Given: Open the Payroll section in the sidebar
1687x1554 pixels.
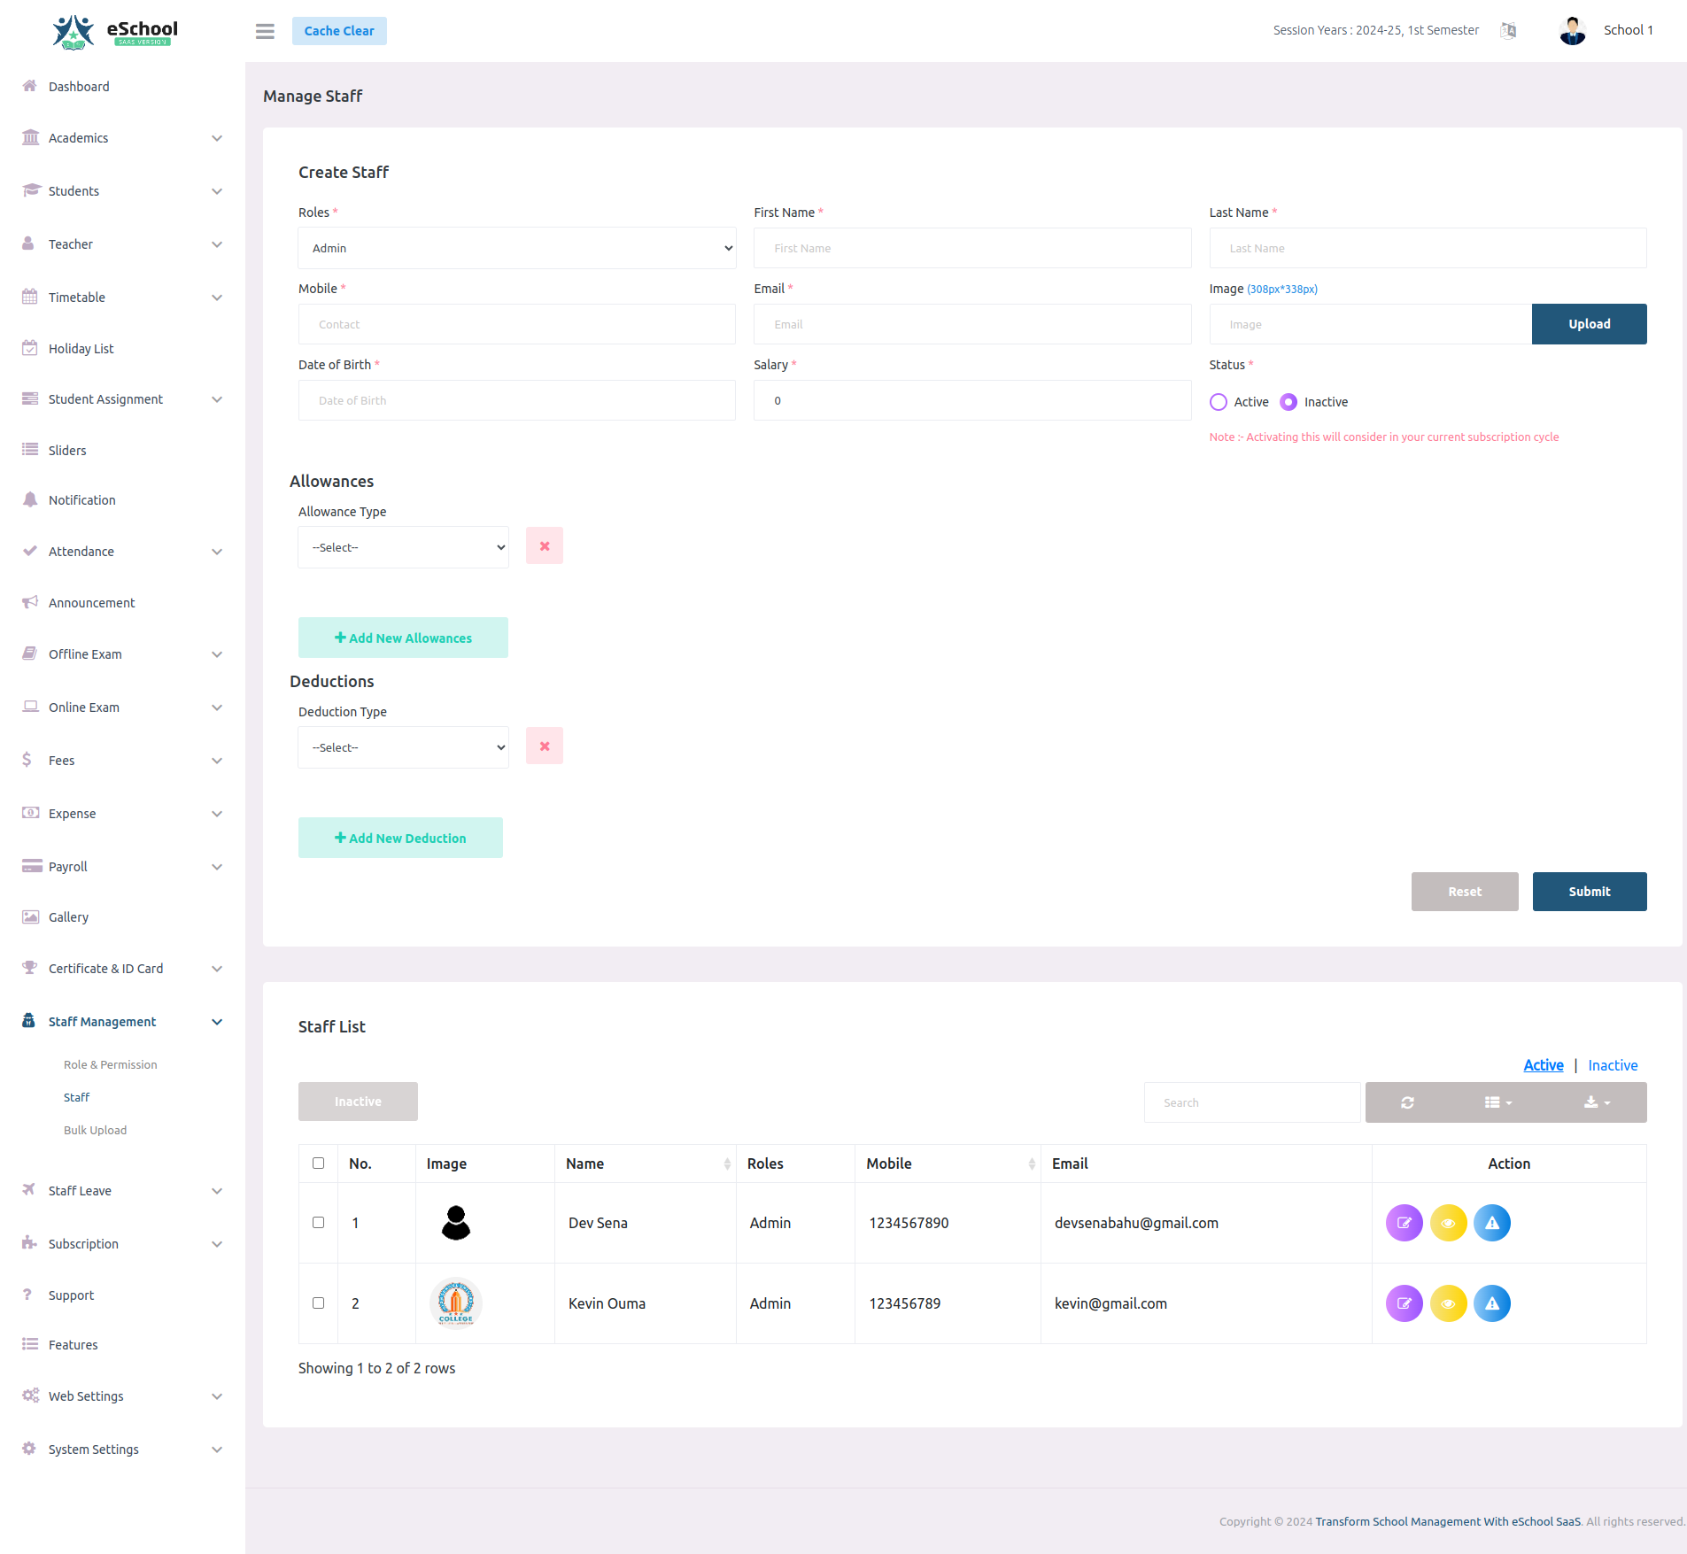Looking at the screenshot, I should click(68, 866).
